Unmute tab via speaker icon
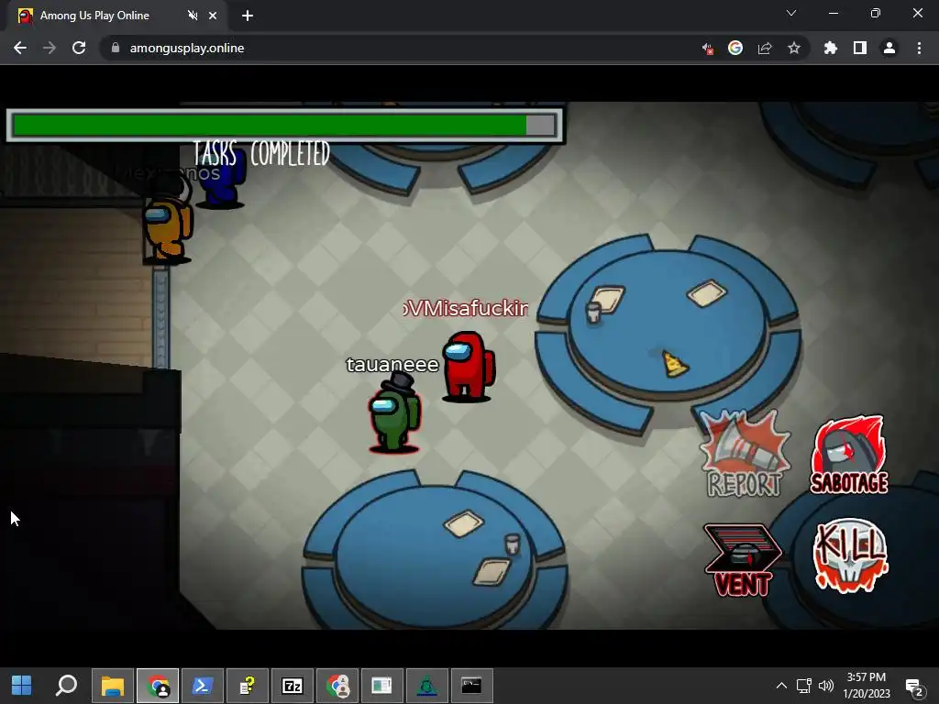The height and width of the screenshot is (704, 939). click(x=193, y=16)
